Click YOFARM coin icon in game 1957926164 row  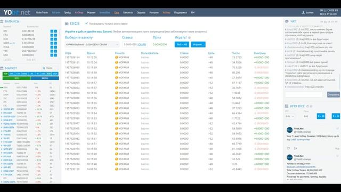pos(117,57)
